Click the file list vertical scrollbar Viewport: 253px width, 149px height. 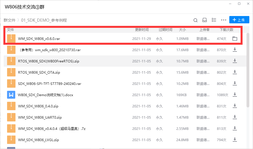click(248, 70)
